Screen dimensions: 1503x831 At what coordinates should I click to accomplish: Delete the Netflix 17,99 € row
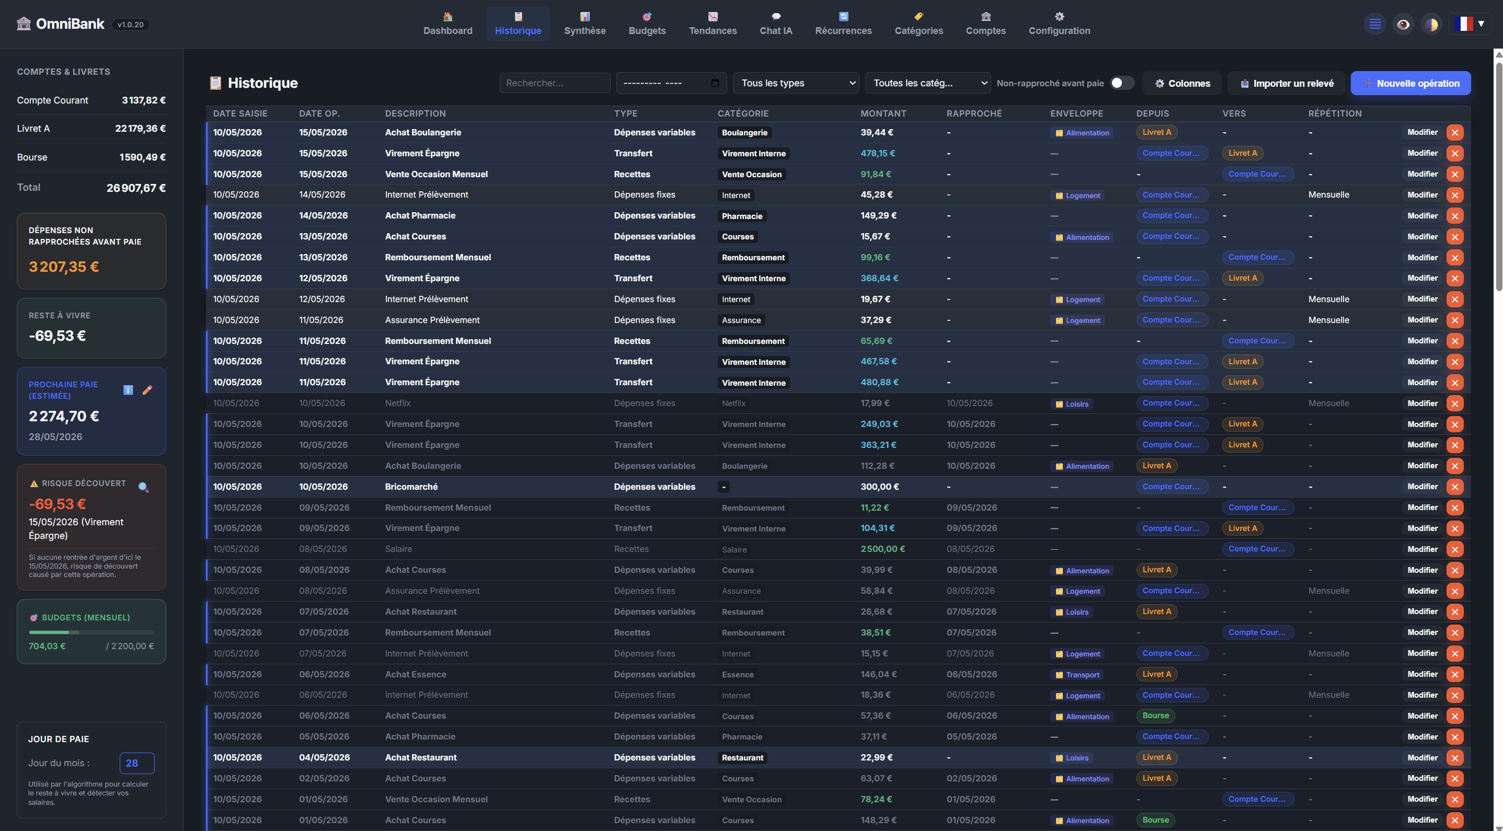(x=1454, y=403)
